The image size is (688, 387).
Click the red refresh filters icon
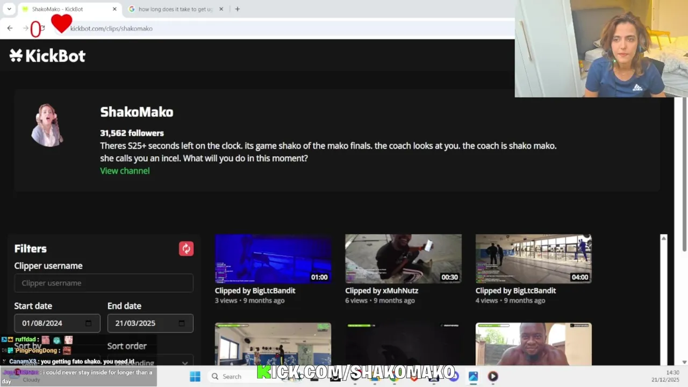186,248
